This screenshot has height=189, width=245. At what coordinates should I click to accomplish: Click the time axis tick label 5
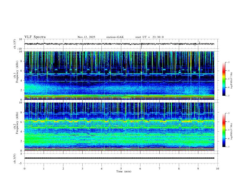(x=121, y=169)
